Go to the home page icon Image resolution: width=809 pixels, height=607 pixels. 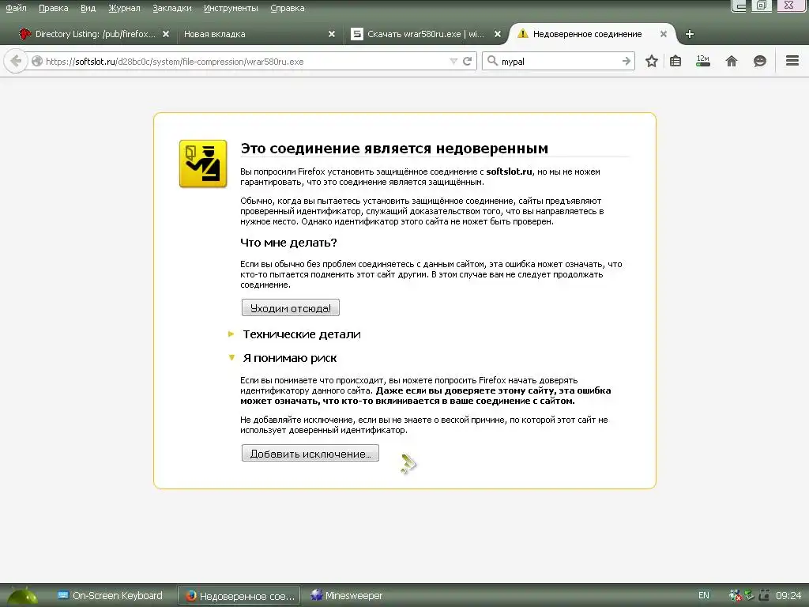tap(731, 62)
